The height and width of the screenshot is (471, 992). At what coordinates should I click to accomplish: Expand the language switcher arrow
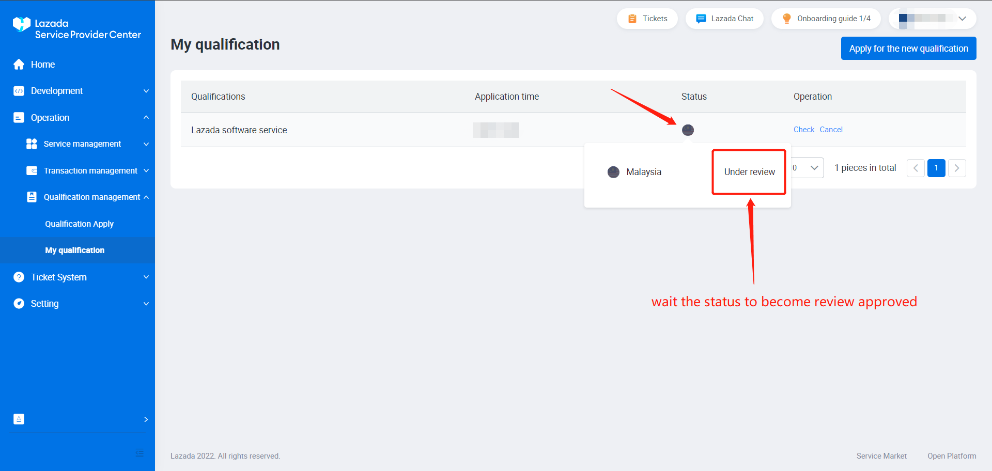[x=146, y=419]
